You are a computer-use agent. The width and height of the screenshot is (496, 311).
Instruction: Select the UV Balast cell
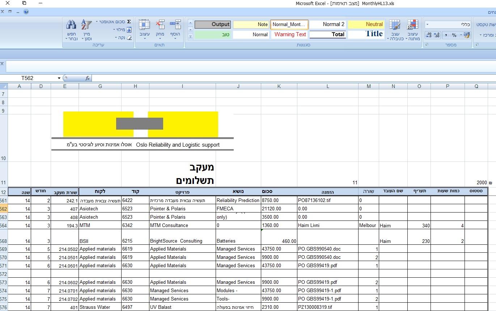pos(182,307)
